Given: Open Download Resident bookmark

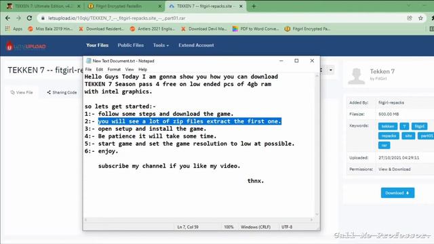Looking at the screenshot, I should tap(102, 28).
